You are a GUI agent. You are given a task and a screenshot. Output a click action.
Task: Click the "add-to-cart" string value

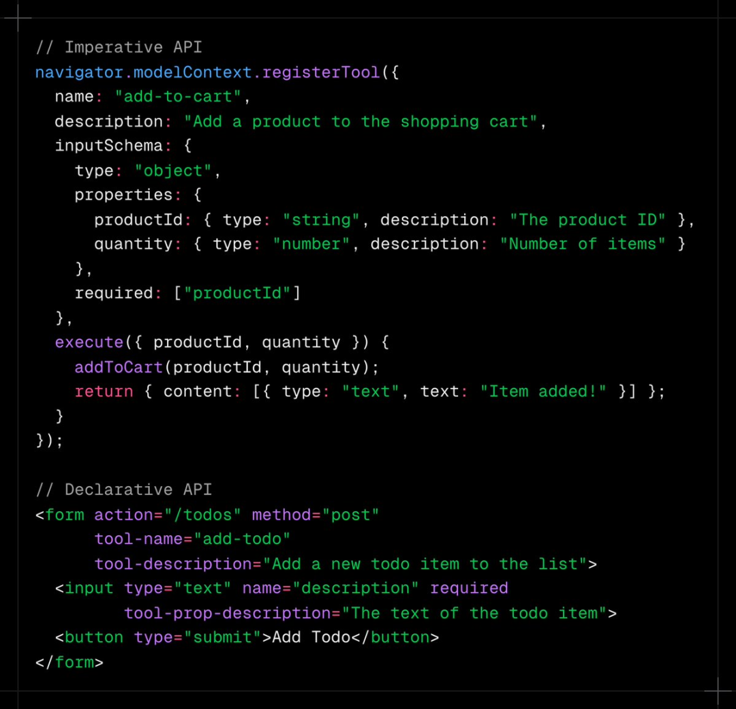[x=178, y=97]
